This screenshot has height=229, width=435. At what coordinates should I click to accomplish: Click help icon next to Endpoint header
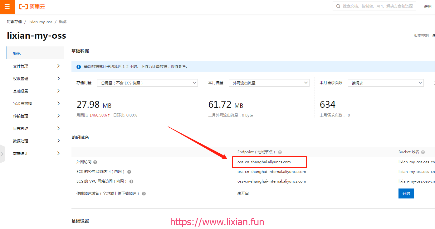point(280,152)
